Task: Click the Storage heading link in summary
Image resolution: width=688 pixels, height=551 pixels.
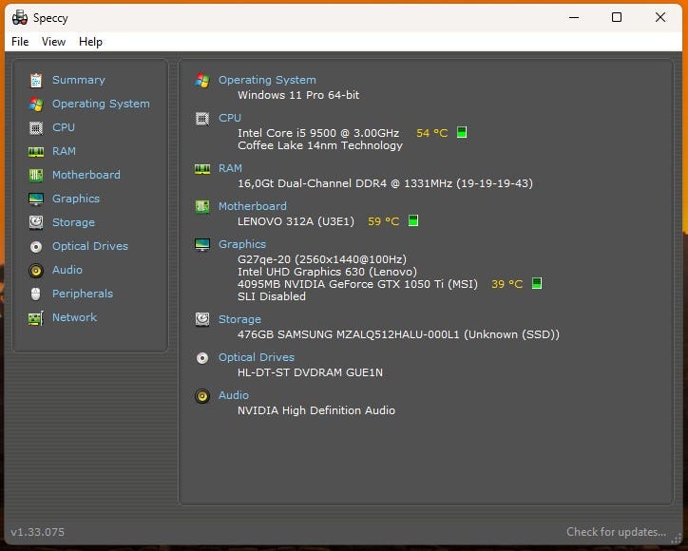Action: pyautogui.click(x=239, y=319)
